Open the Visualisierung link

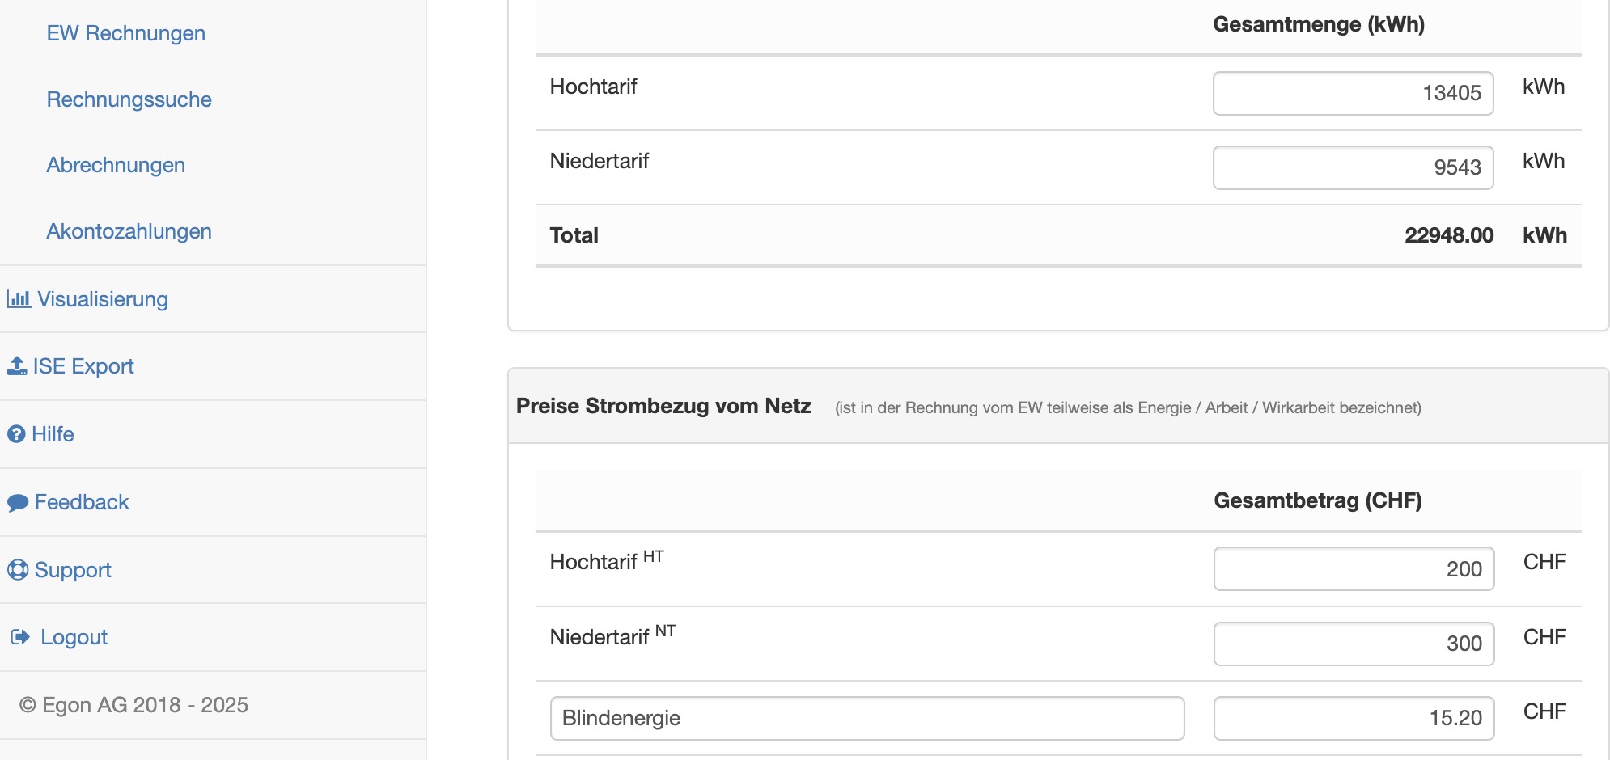click(x=103, y=299)
